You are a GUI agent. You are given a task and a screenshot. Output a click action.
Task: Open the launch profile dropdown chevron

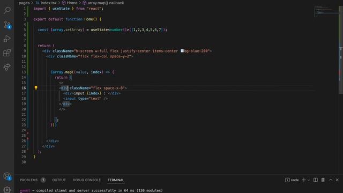(309, 180)
